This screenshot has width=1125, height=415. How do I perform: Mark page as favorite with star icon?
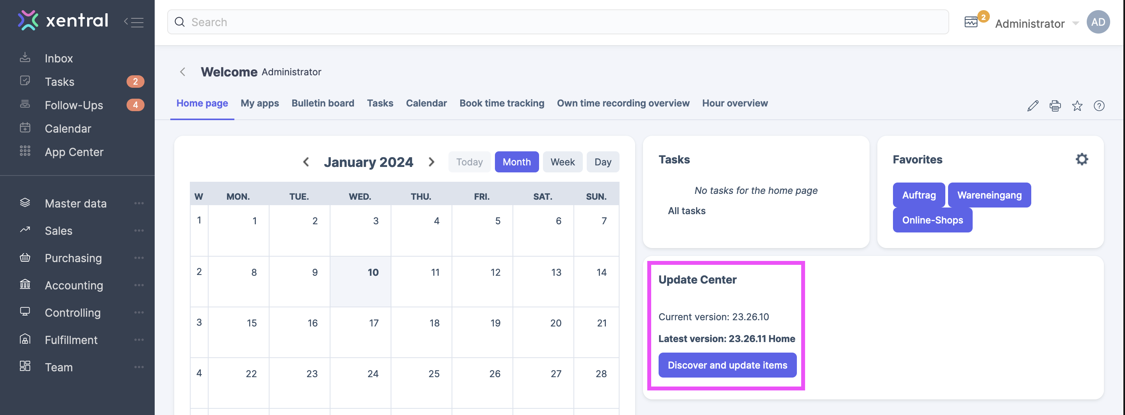coord(1077,105)
